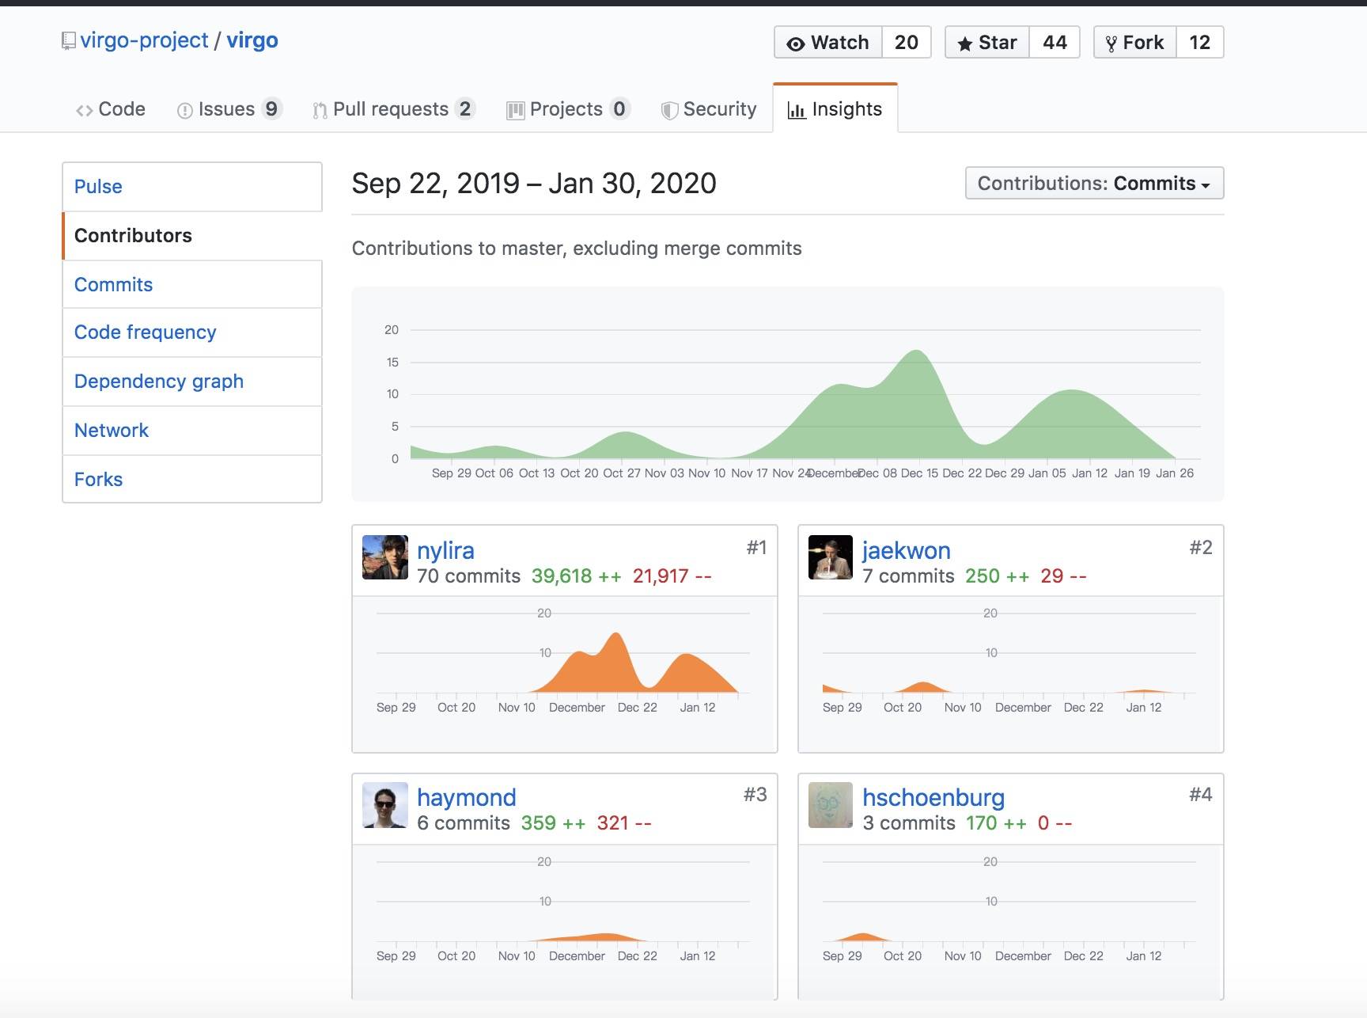Click the Fork icon
Image resolution: width=1367 pixels, height=1018 pixels.
click(x=1111, y=44)
